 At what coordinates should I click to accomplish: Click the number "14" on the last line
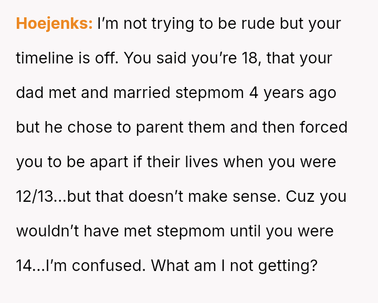click(24, 266)
